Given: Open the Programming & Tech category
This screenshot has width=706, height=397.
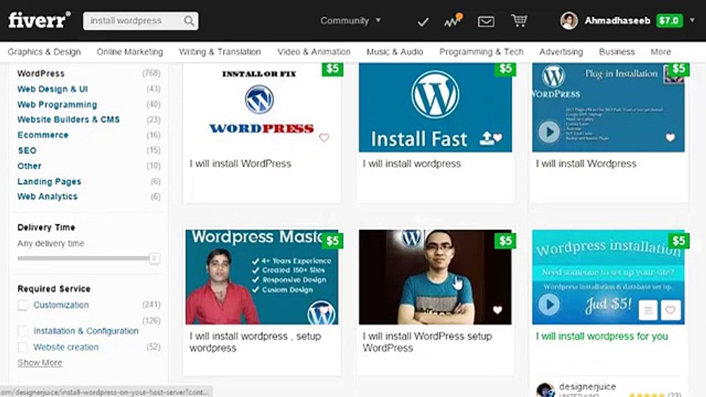Looking at the screenshot, I should click(481, 52).
